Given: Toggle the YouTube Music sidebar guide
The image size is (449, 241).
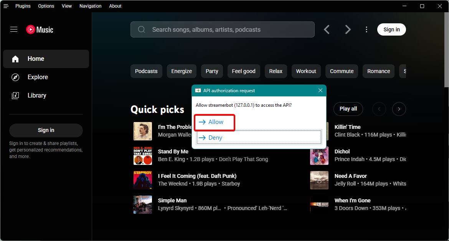Looking at the screenshot, I should (14, 29).
